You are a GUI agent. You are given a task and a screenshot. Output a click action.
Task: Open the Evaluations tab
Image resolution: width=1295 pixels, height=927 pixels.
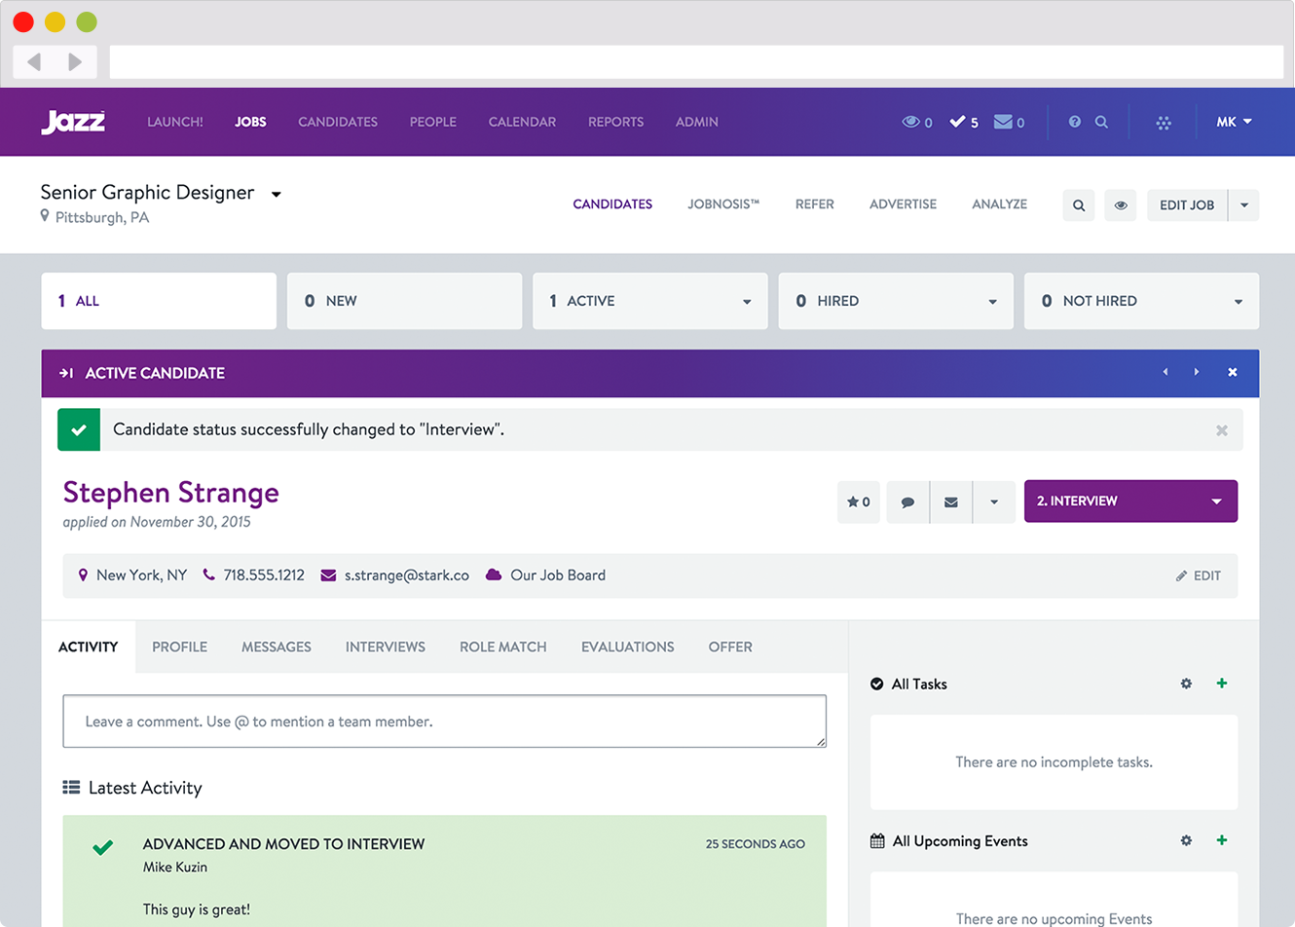(628, 647)
